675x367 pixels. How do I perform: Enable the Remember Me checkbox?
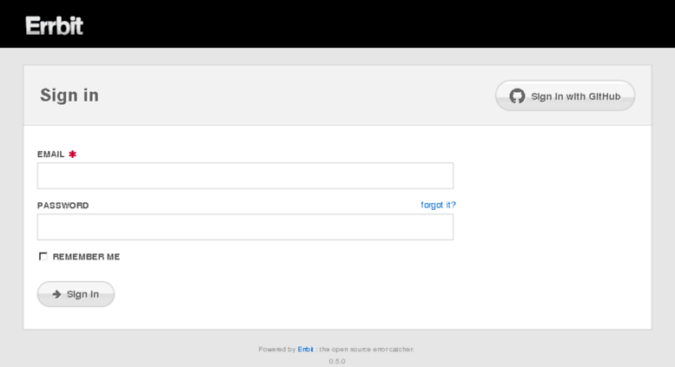pos(43,257)
